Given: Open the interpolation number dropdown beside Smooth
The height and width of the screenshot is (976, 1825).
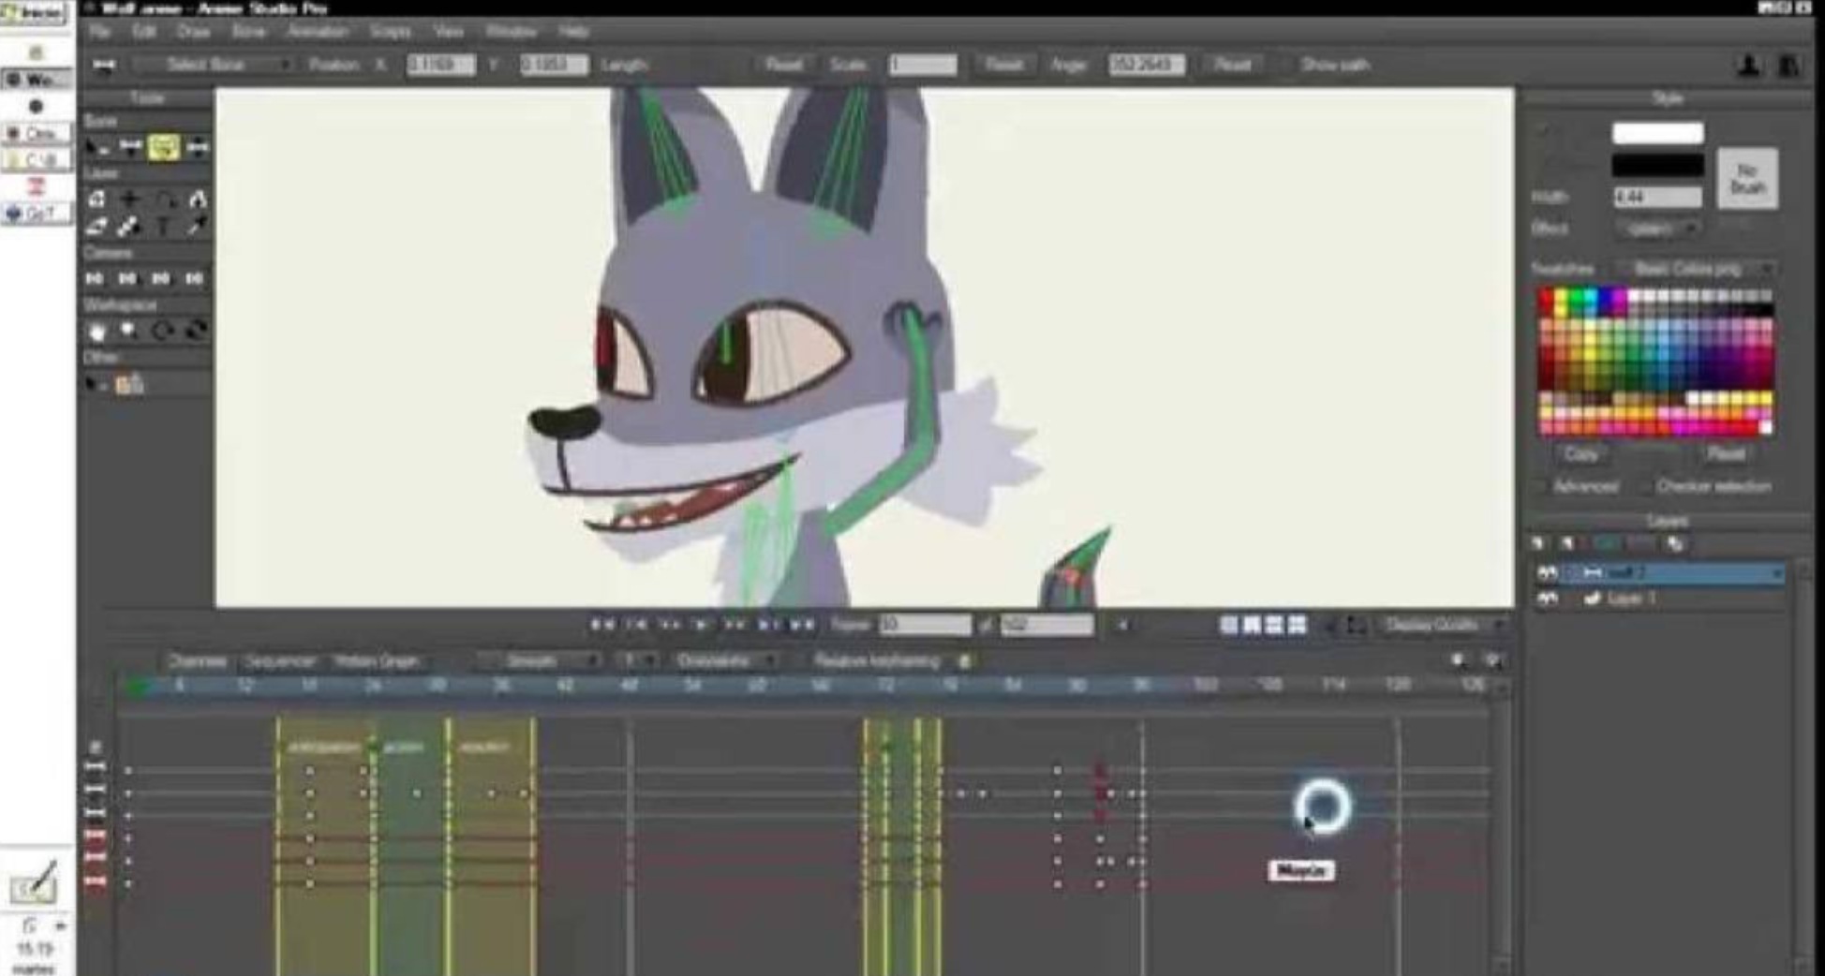Looking at the screenshot, I should click(x=636, y=661).
